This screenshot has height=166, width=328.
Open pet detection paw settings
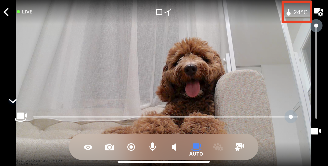point(218,147)
